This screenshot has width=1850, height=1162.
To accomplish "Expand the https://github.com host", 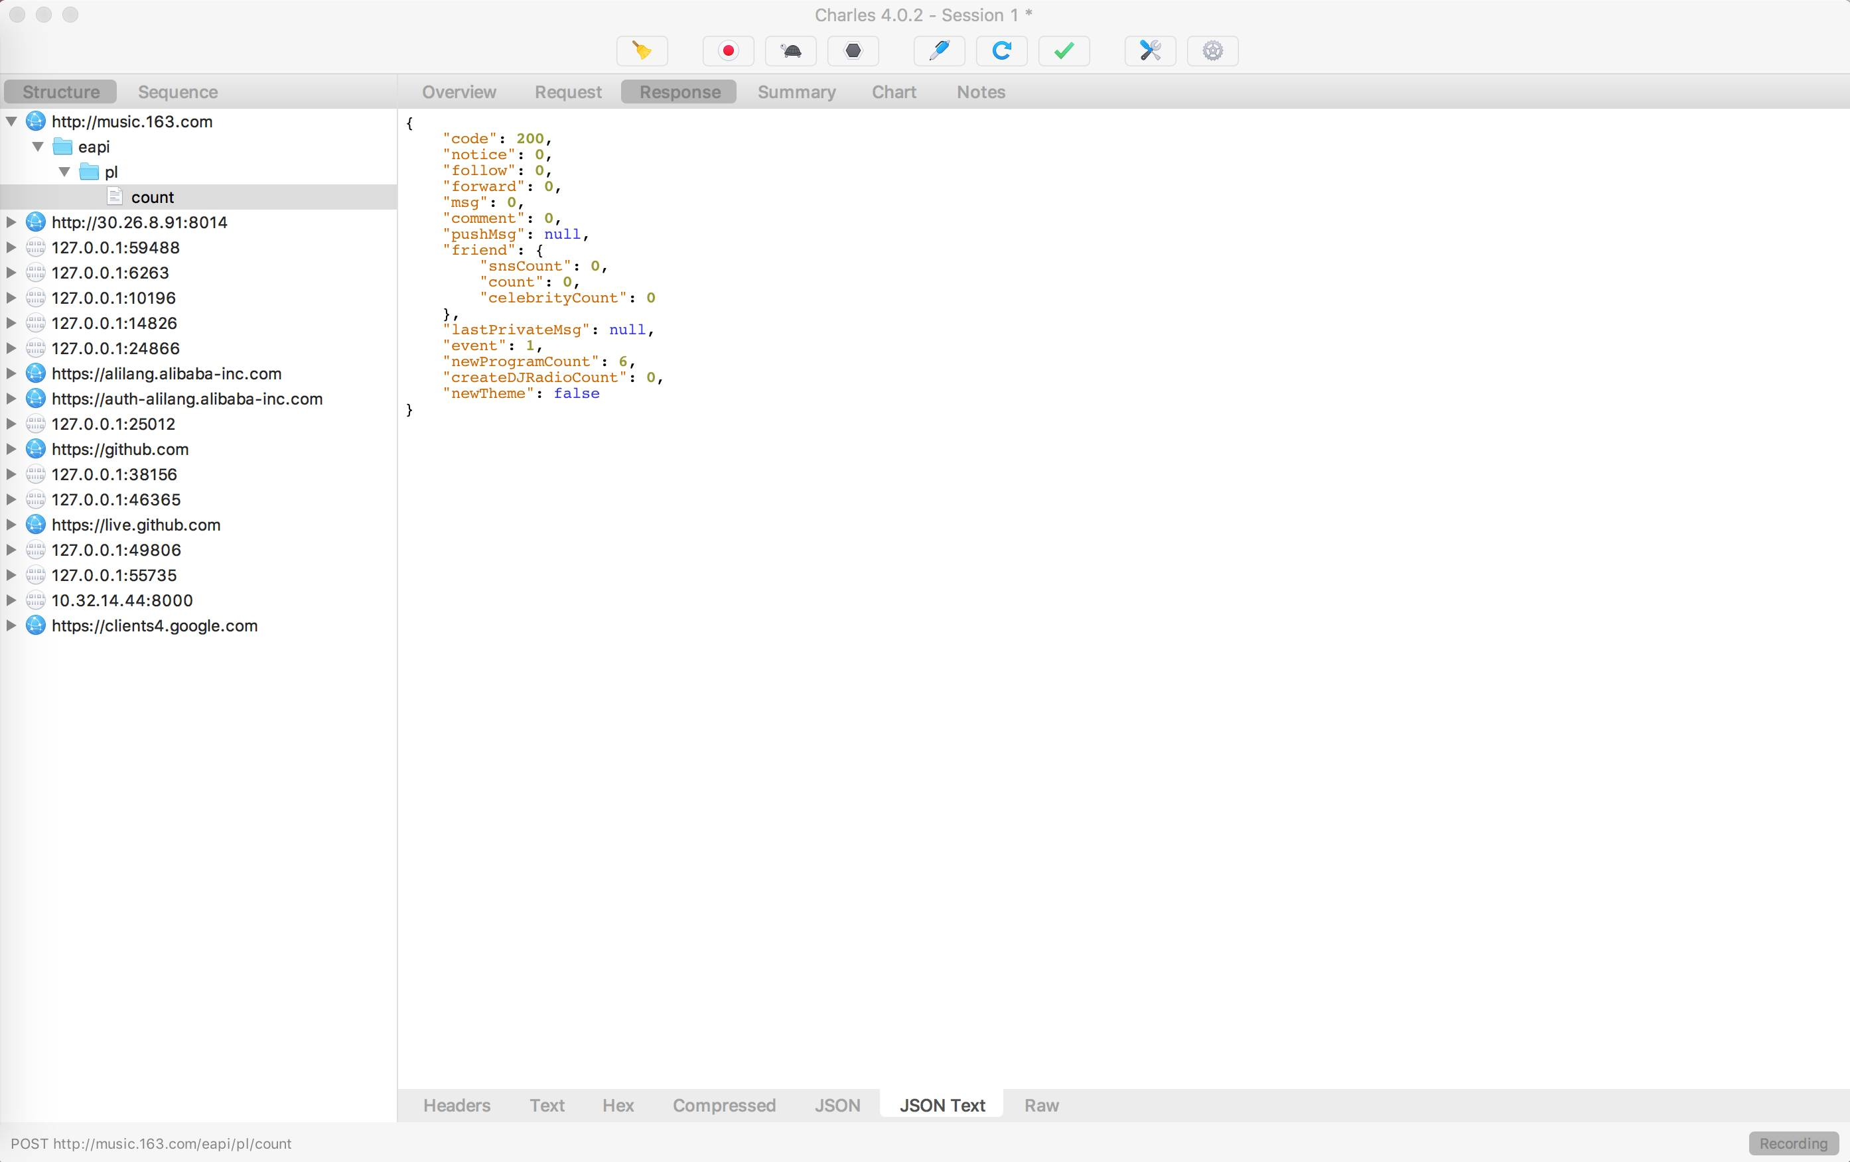I will coord(11,449).
